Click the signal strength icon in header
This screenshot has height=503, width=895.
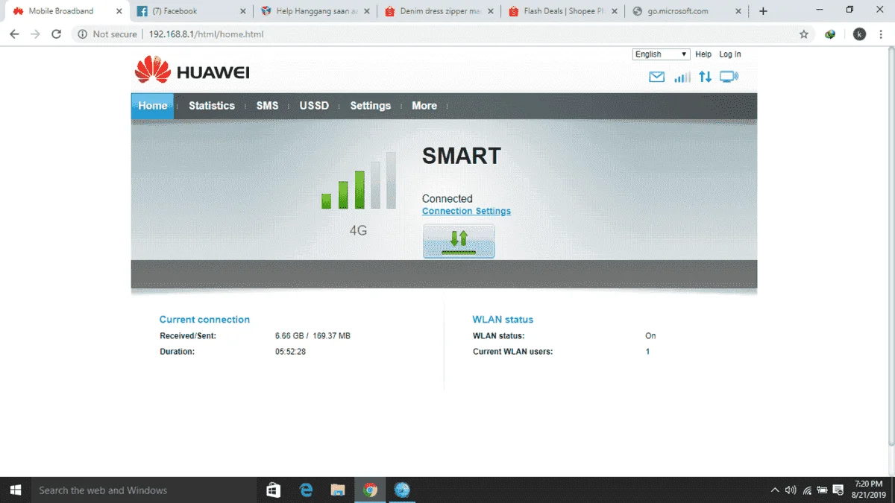point(682,77)
